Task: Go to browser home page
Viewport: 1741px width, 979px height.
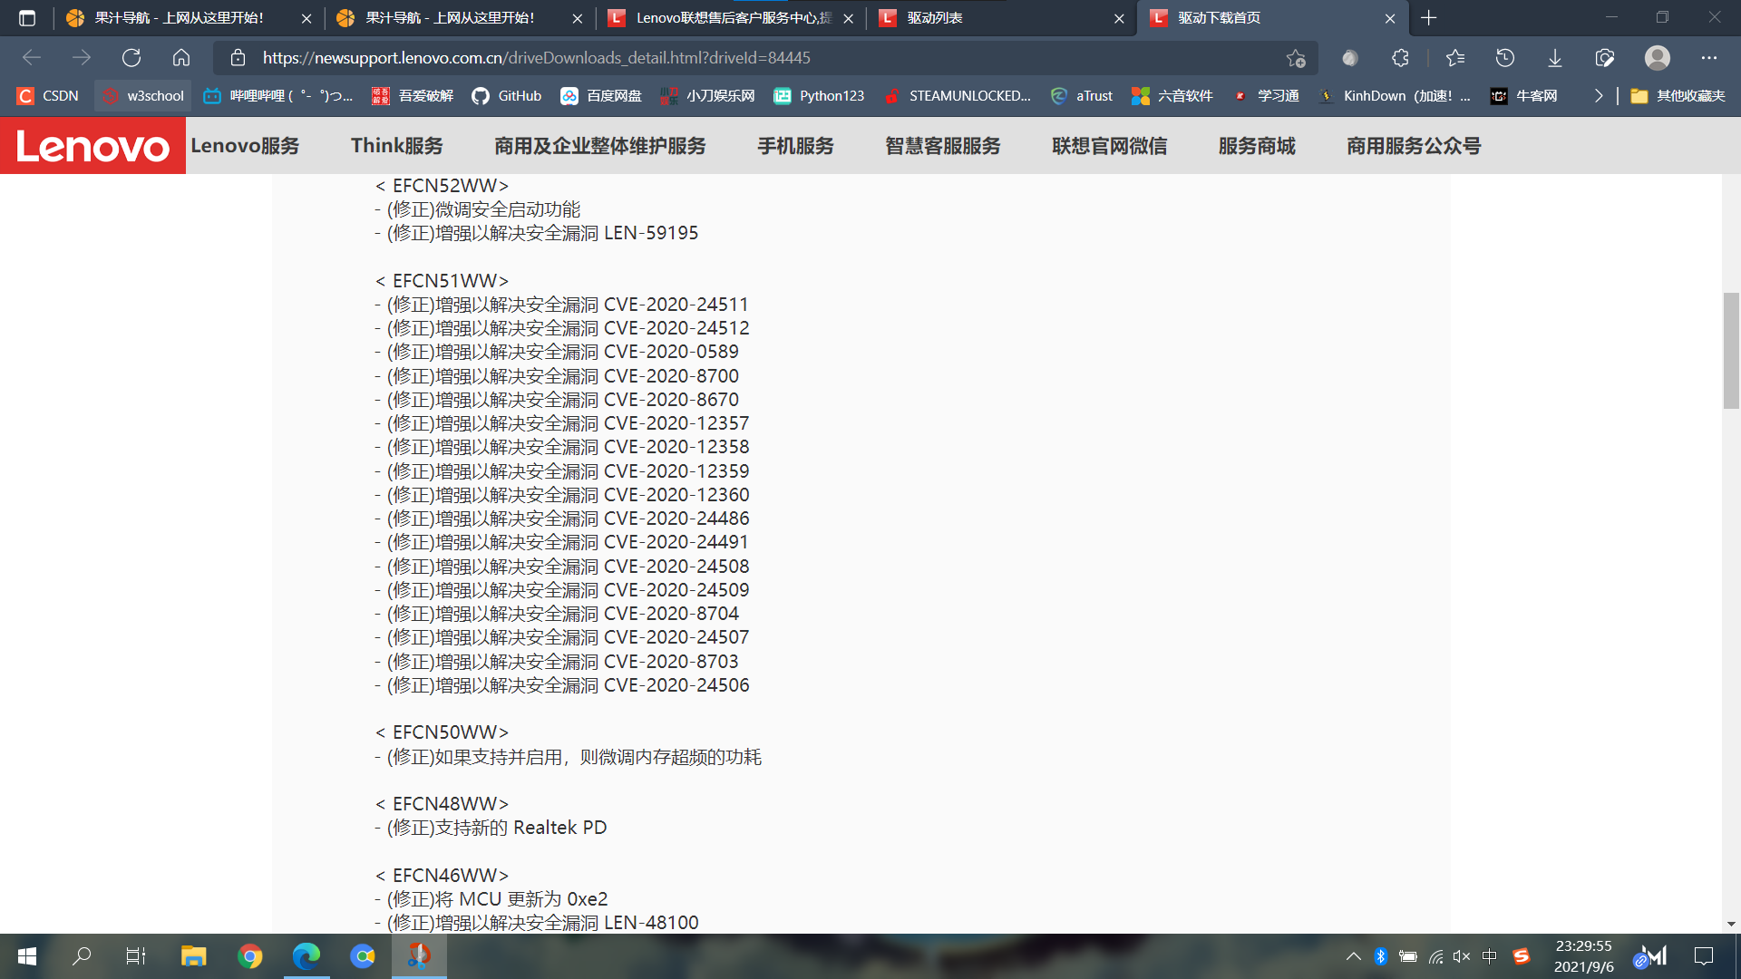Action: click(x=180, y=57)
